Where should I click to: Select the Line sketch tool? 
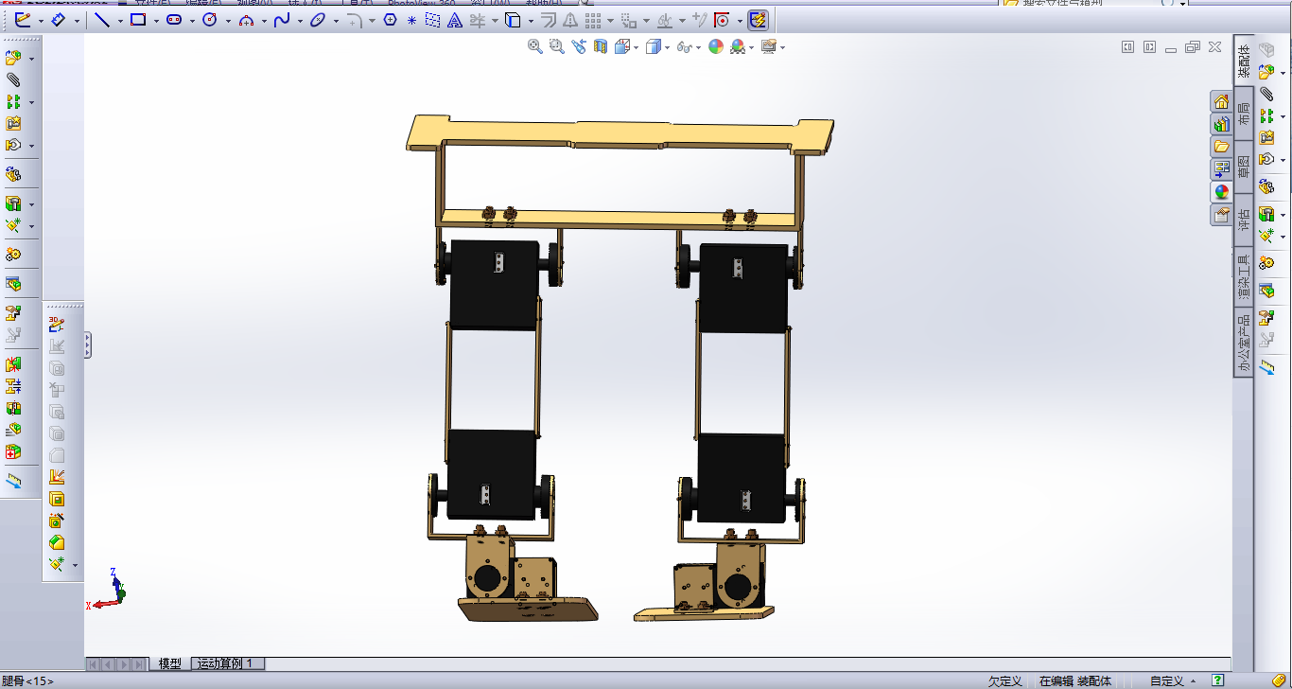point(102,19)
